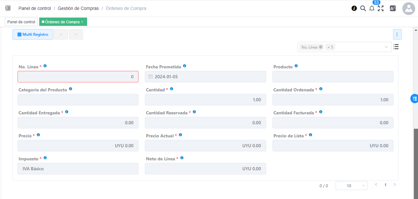Toggle the sidebar menu hamburger icon
The width and height of the screenshot is (418, 199).
pyautogui.click(x=8, y=8)
